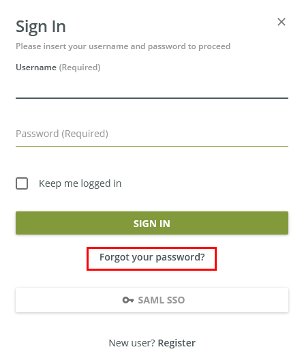The image size is (304, 358).
Task: Open the Register link for new users
Action: pyautogui.click(x=177, y=343)
